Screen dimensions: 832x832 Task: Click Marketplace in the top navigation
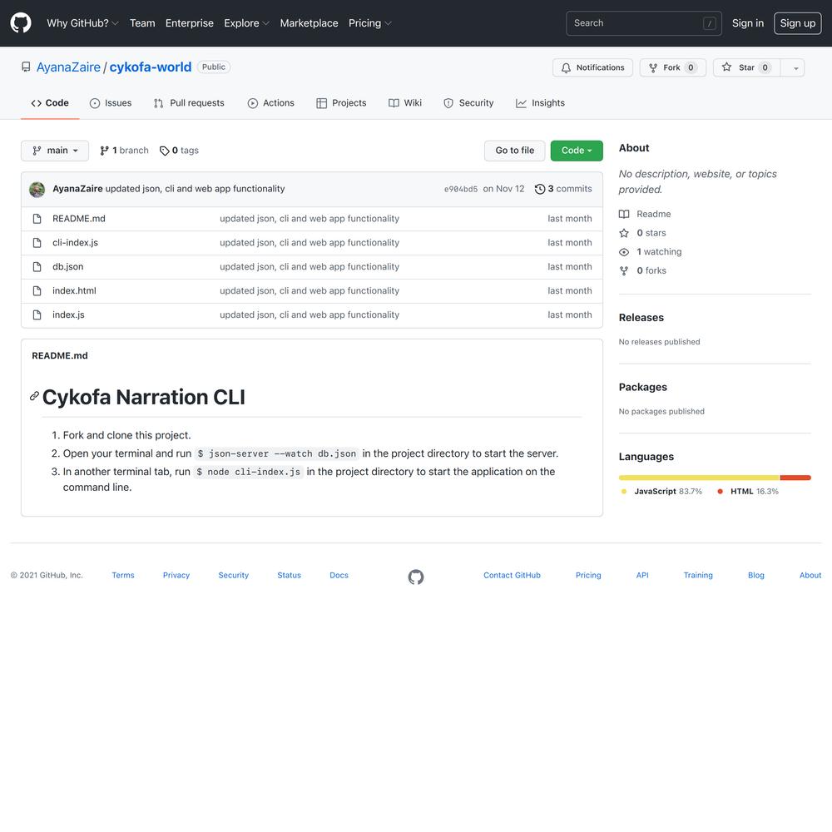point(309,23)
